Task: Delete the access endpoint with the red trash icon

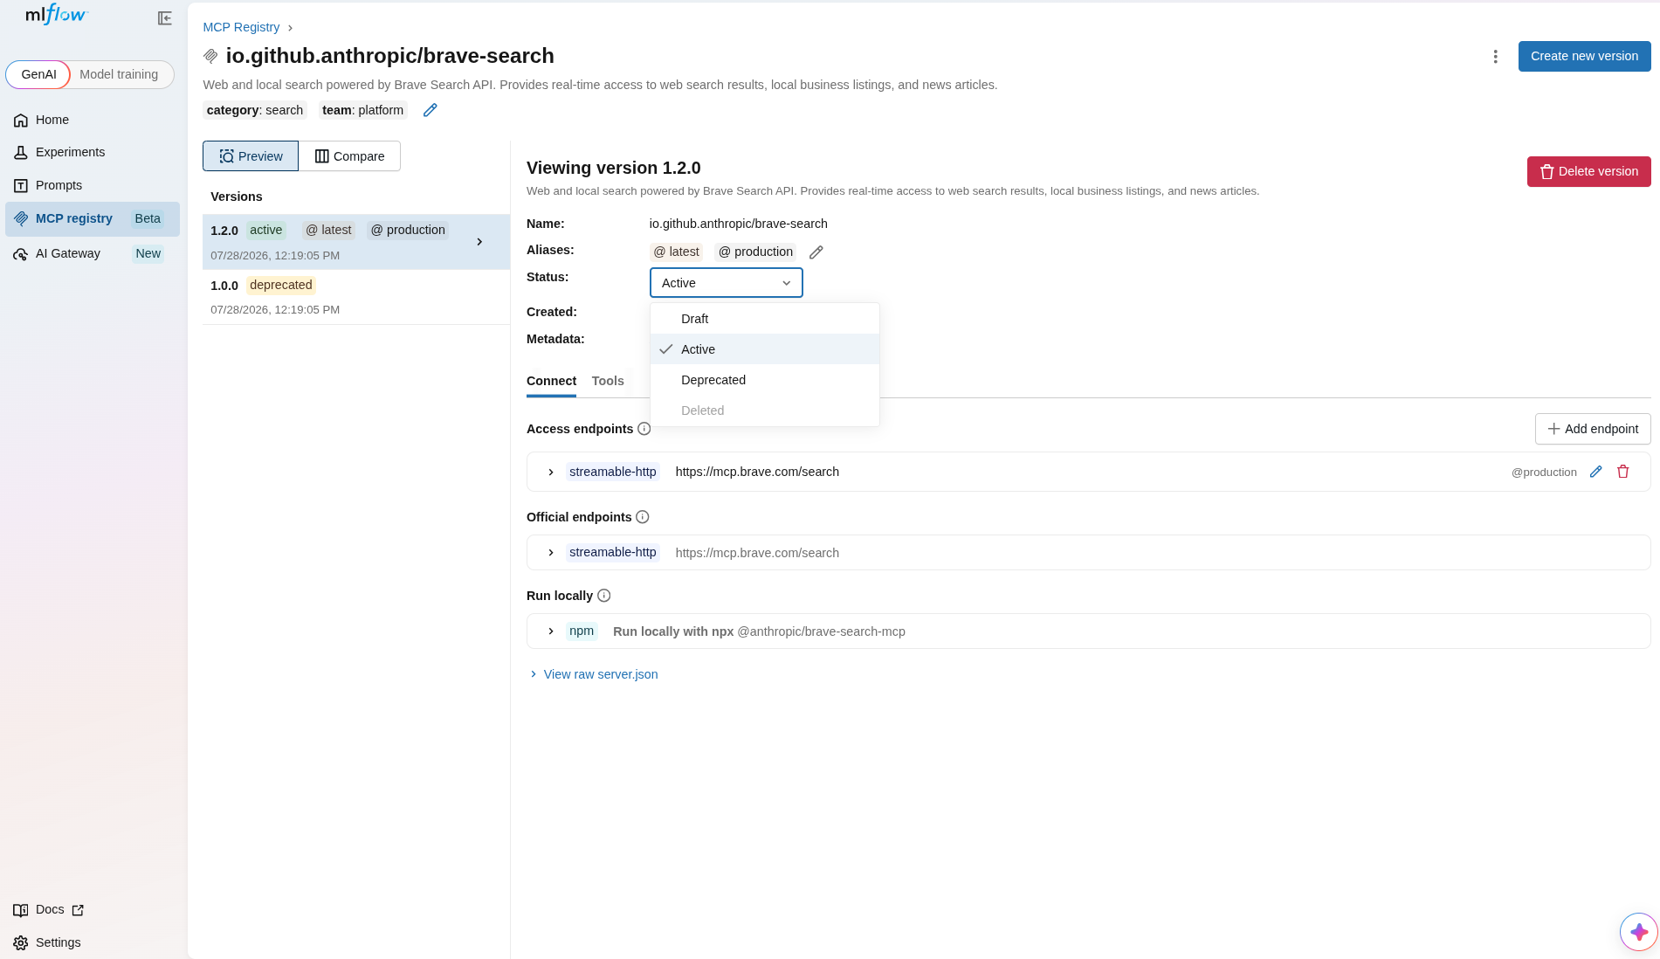Action: (1622, 472)
